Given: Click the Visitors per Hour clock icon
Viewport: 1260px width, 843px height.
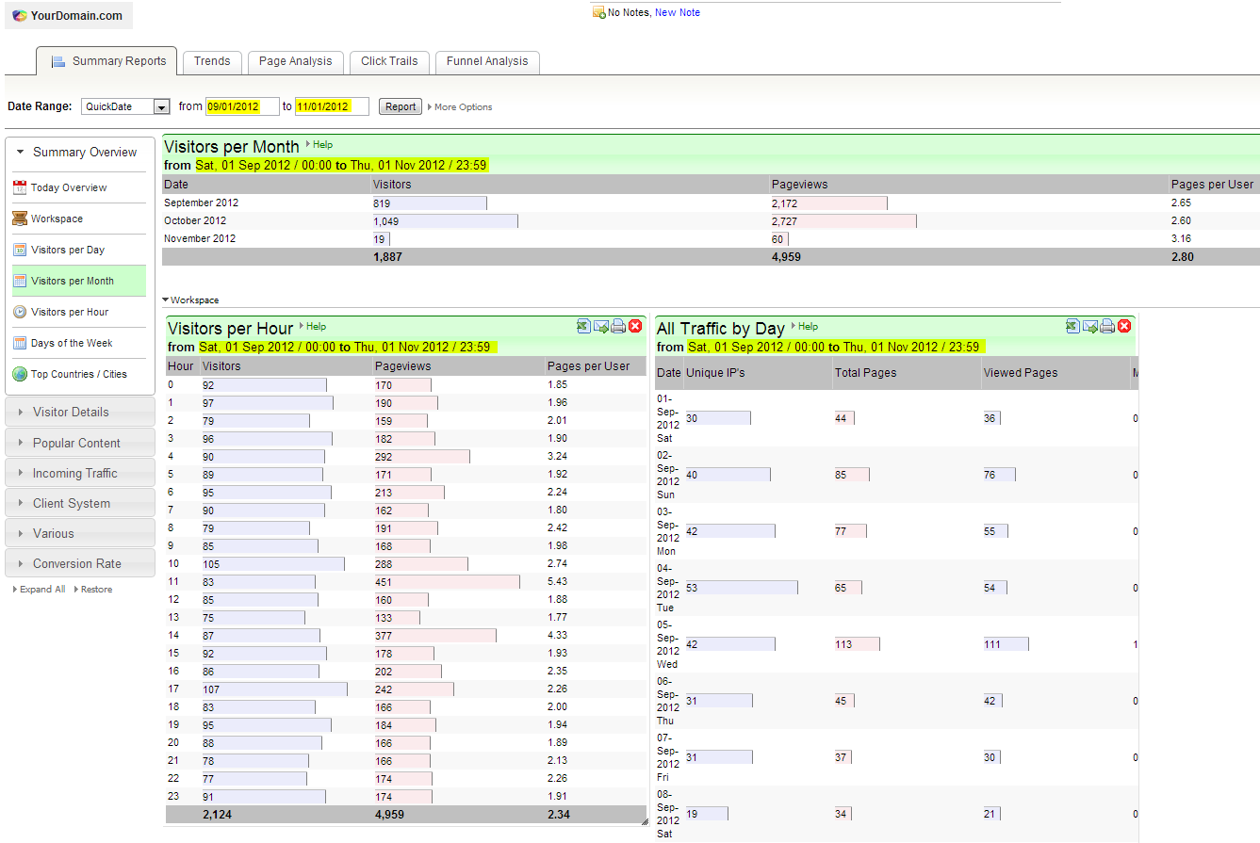Looking at the screenshot, I should pyautogui.click(x=20, y=312).
